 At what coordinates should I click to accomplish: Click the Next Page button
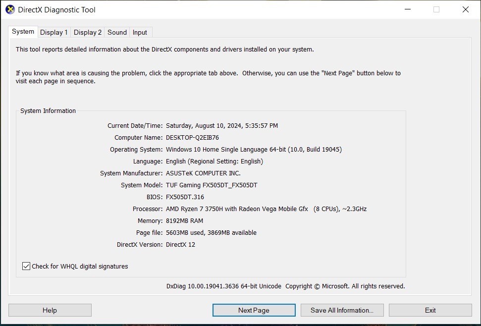tap(254, 310)
